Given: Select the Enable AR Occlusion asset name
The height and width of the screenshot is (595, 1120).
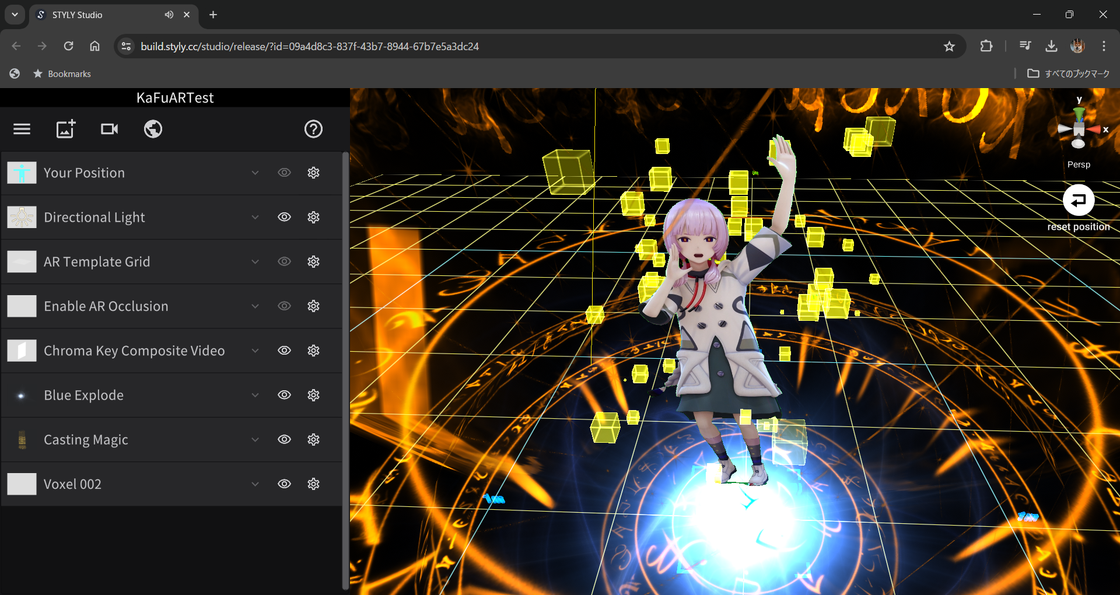Looking at the screenshot, I should coord(106,306).
